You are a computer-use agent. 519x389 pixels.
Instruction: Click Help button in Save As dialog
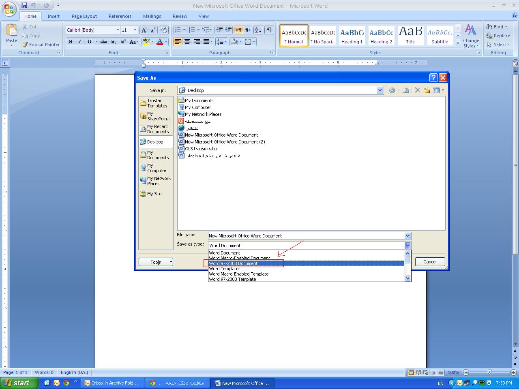433,78
